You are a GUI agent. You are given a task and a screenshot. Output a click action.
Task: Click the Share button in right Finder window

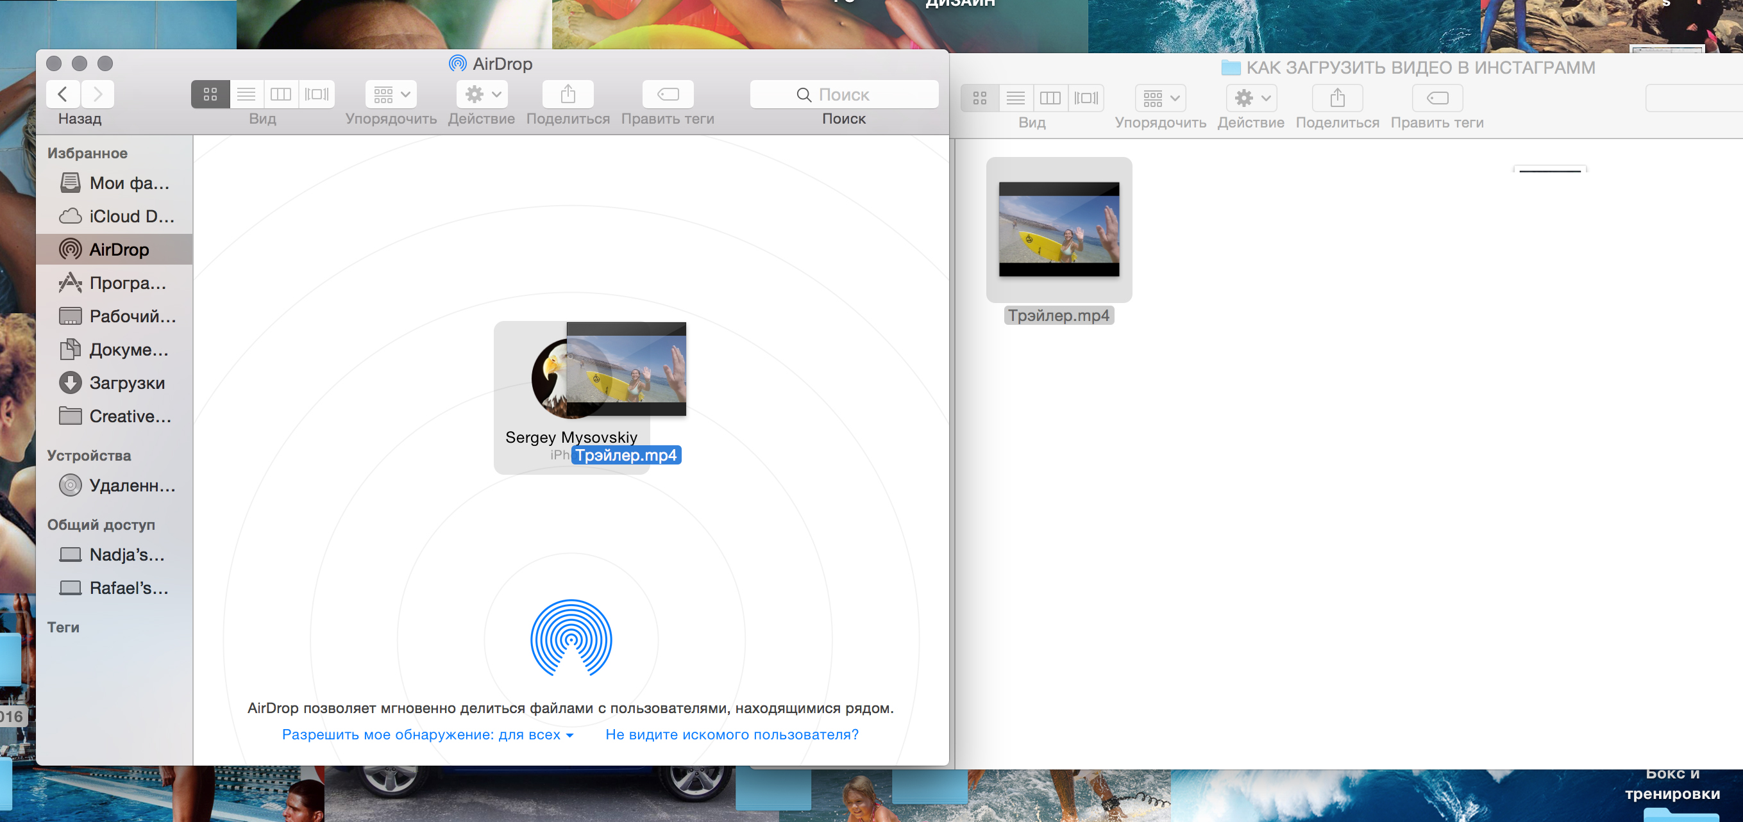point(1338,98)
